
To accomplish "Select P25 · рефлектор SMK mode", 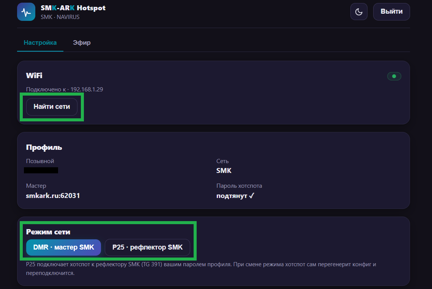I will 147,247.
